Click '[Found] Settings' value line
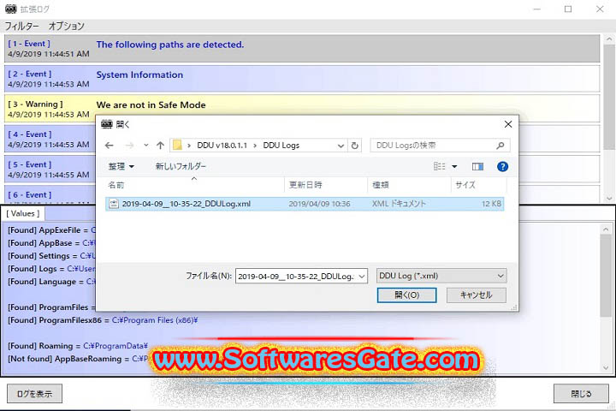Viewport: 616px width, 411px height. (51, 256)
